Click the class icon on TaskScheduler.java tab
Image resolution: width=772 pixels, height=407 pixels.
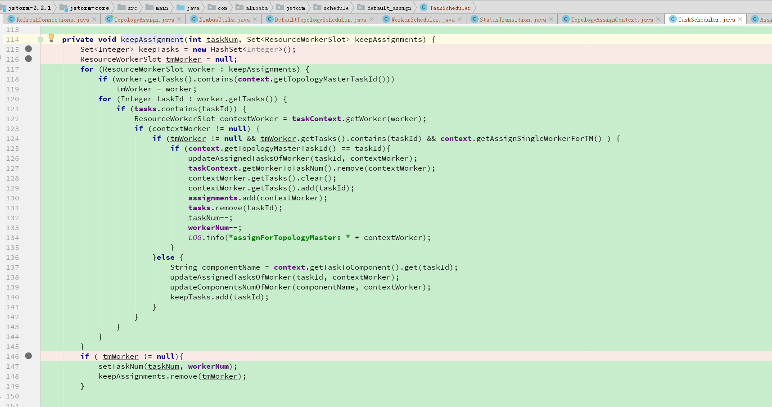(x=673, y=19)
